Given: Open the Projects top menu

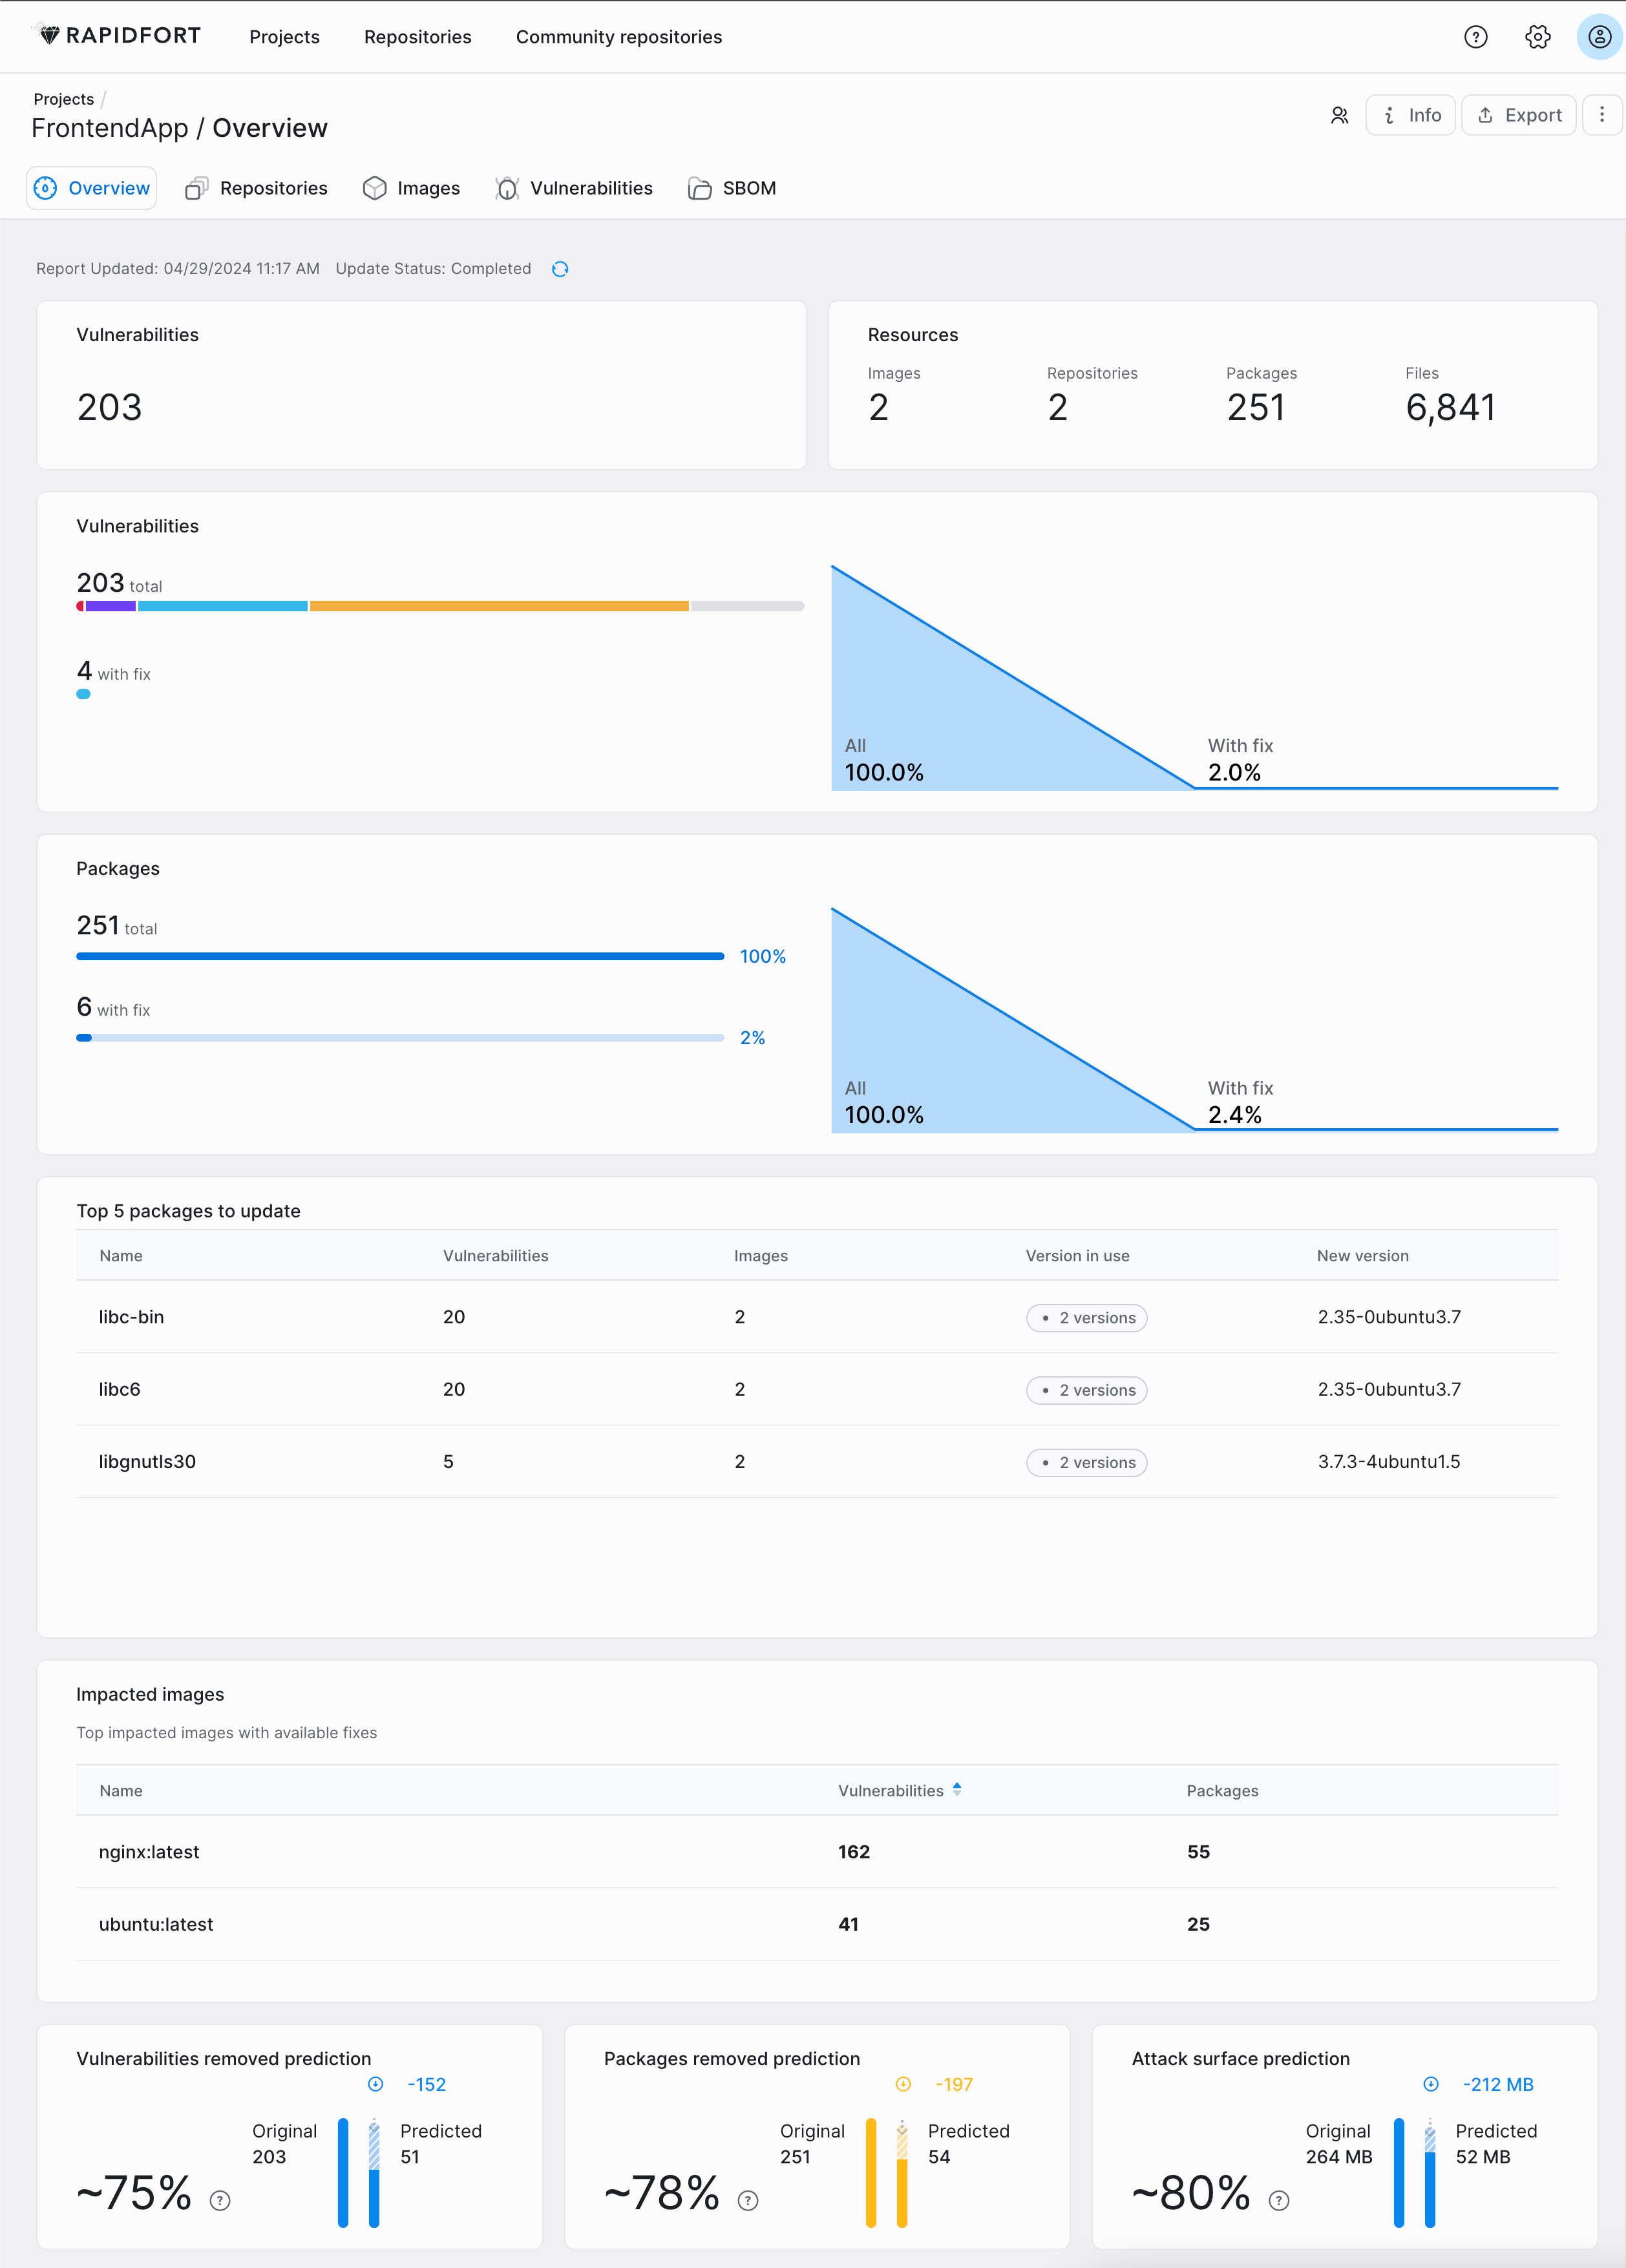Looking at the screenshot, I should coord(285,37).
